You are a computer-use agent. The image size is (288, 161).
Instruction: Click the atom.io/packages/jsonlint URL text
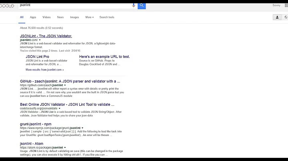[42, 147]
